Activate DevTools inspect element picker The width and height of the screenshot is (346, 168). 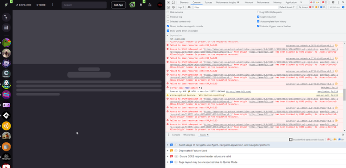168,2
